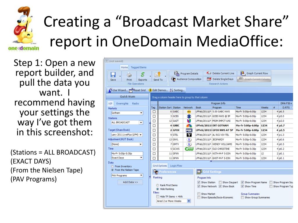This screenshot has width=298, height=223.
Task: Click the window icon beside (not saved)
Action: tap(107, 61)
